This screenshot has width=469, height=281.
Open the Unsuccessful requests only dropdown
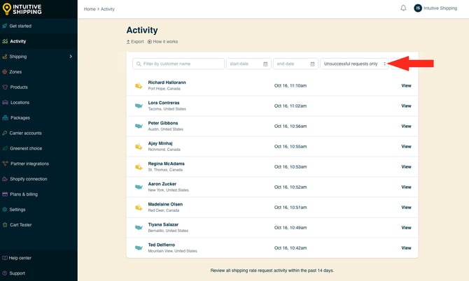coord(354,64)
